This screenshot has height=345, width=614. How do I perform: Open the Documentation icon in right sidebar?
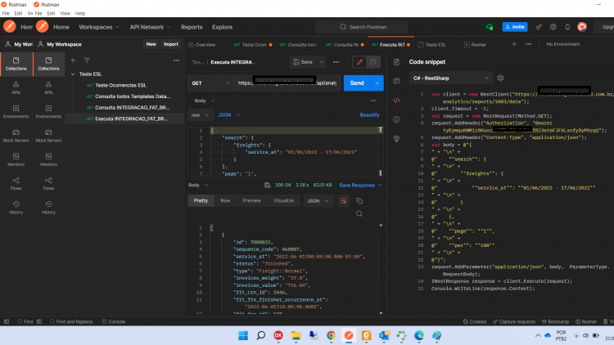click(396, 62)
